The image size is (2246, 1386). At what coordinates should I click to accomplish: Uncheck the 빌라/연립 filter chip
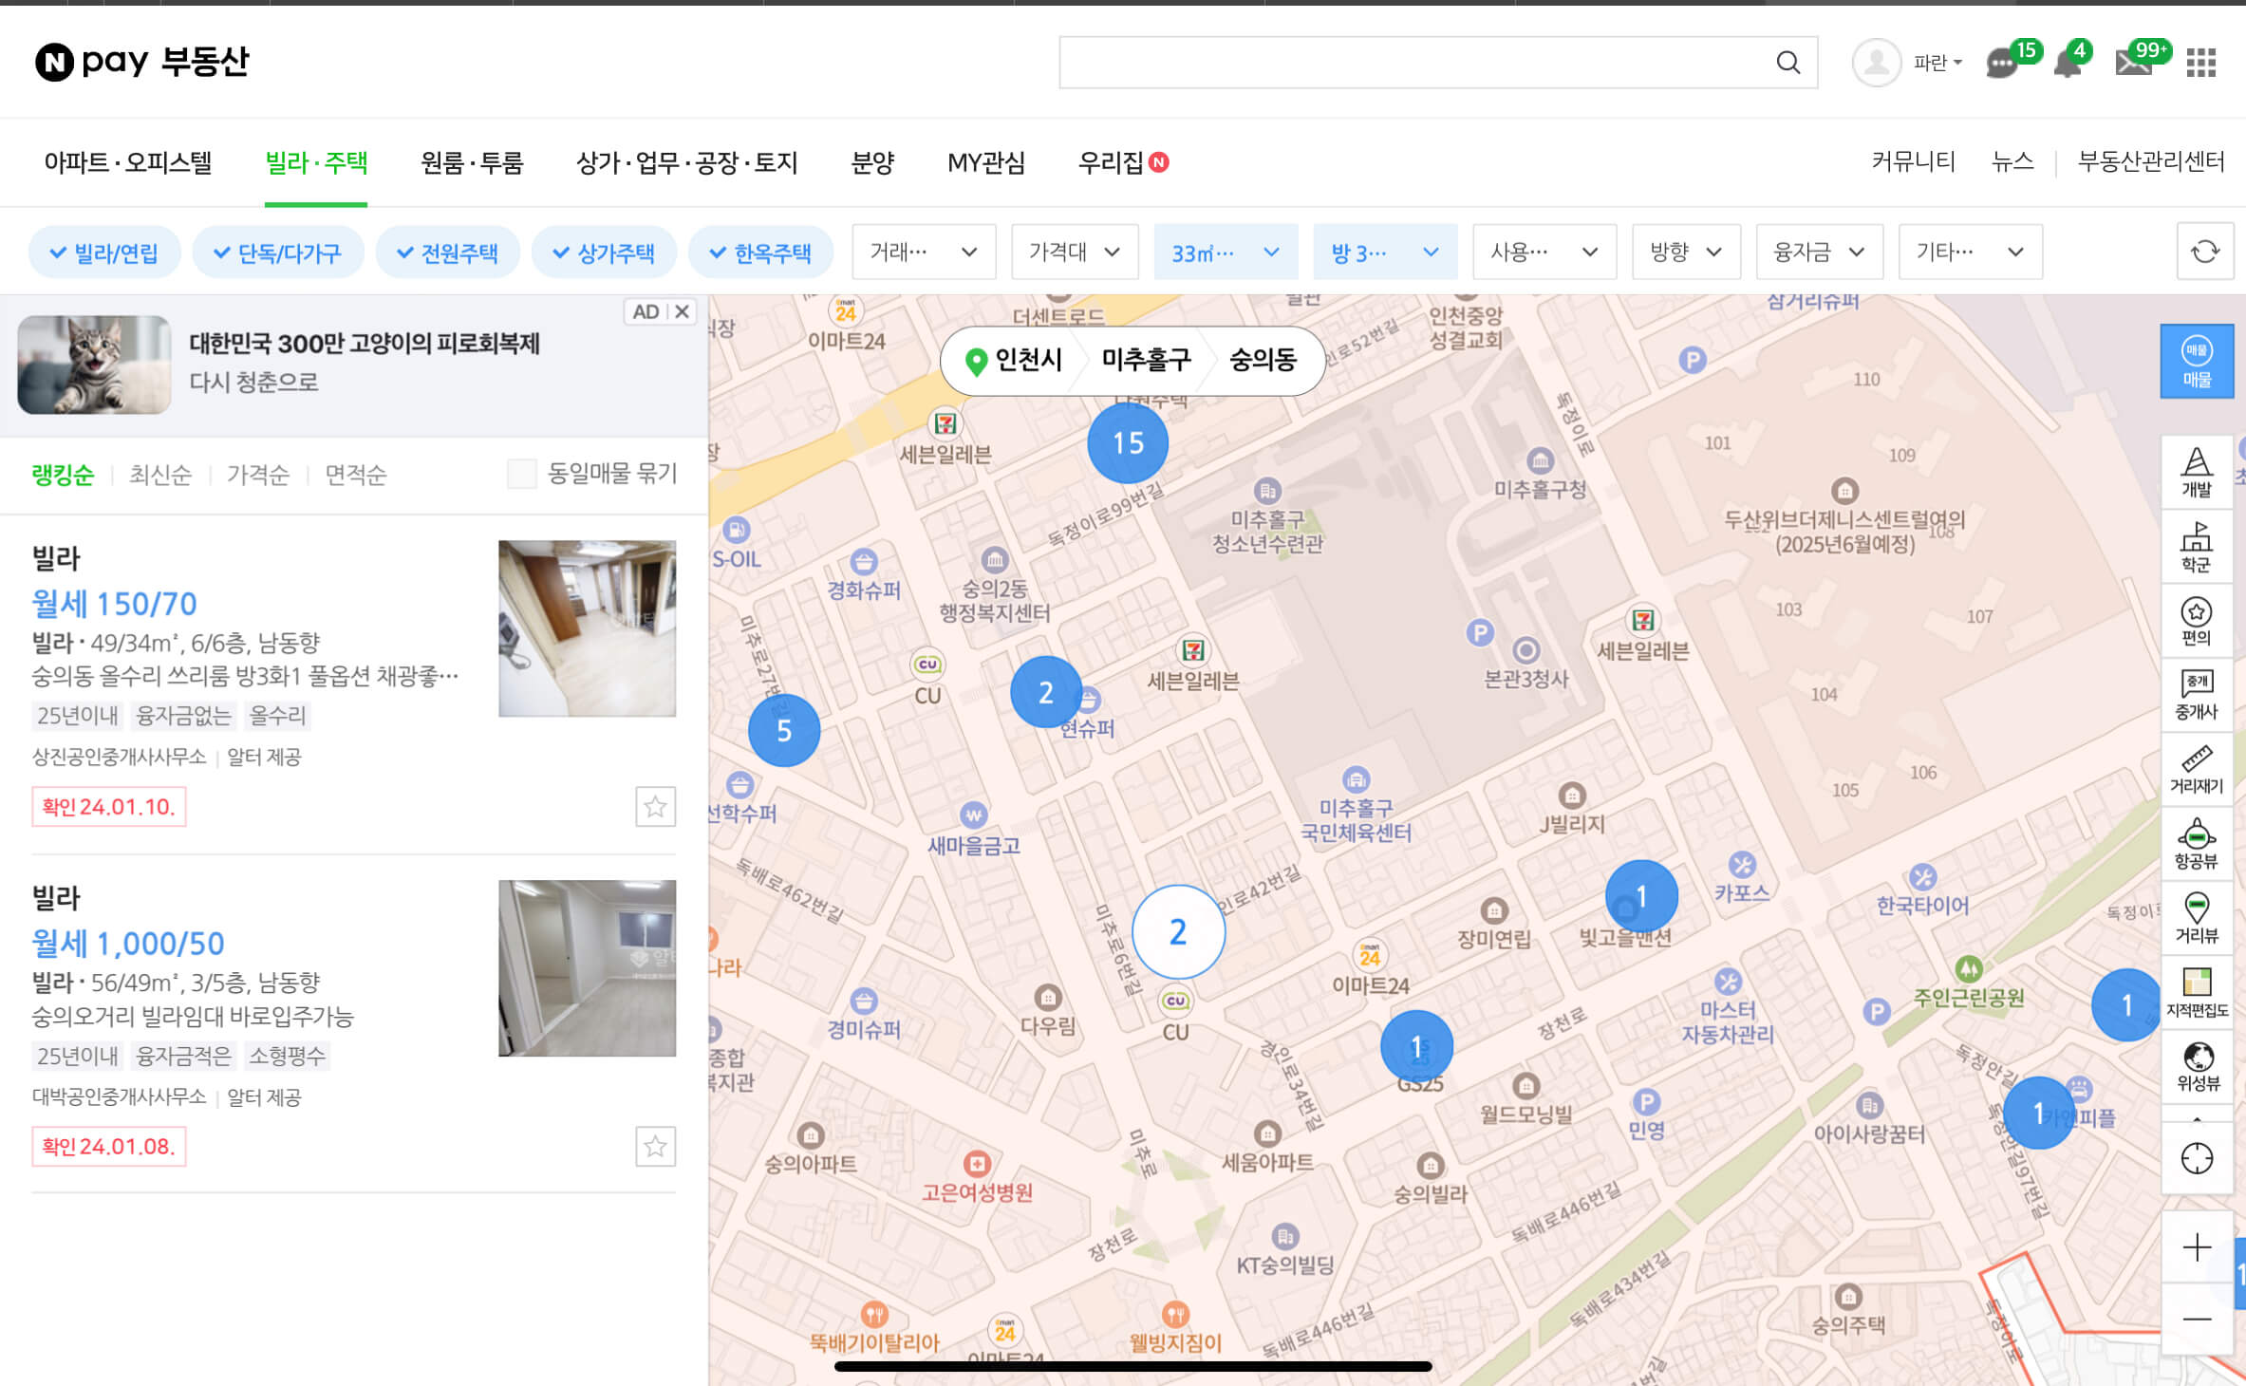click(x=104, y=253)
